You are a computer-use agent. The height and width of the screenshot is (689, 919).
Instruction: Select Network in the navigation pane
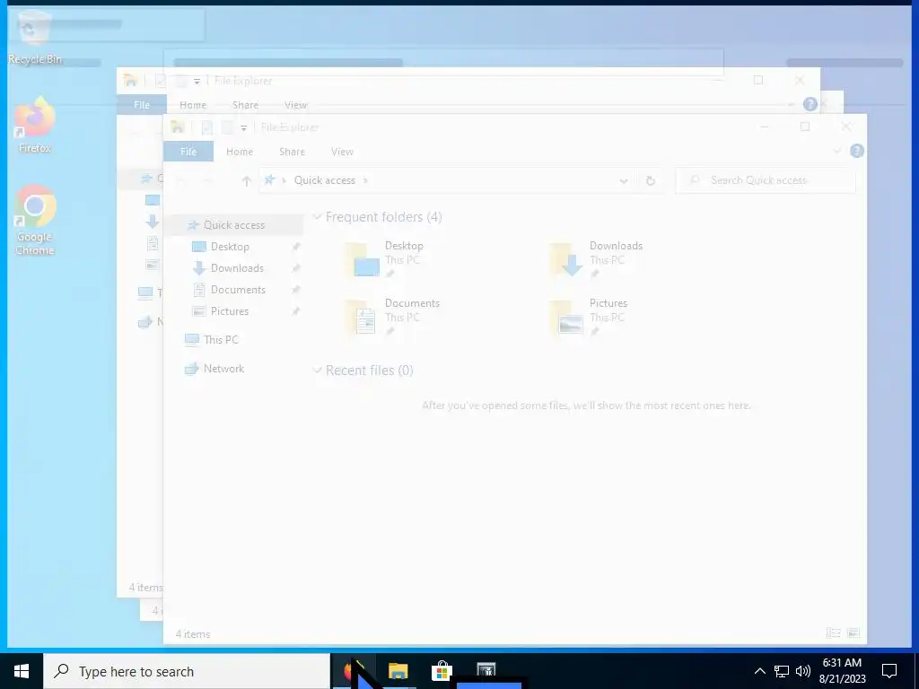223,369
